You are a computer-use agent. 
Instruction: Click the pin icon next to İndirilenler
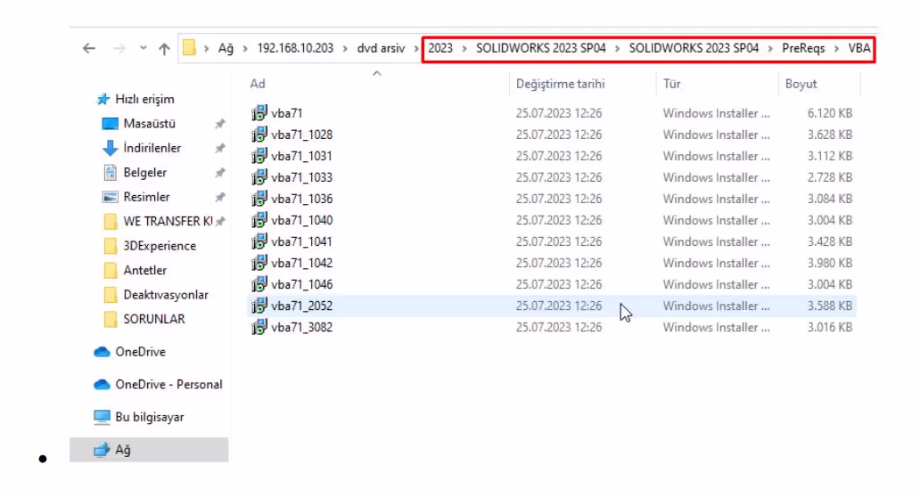coord(220,149)
